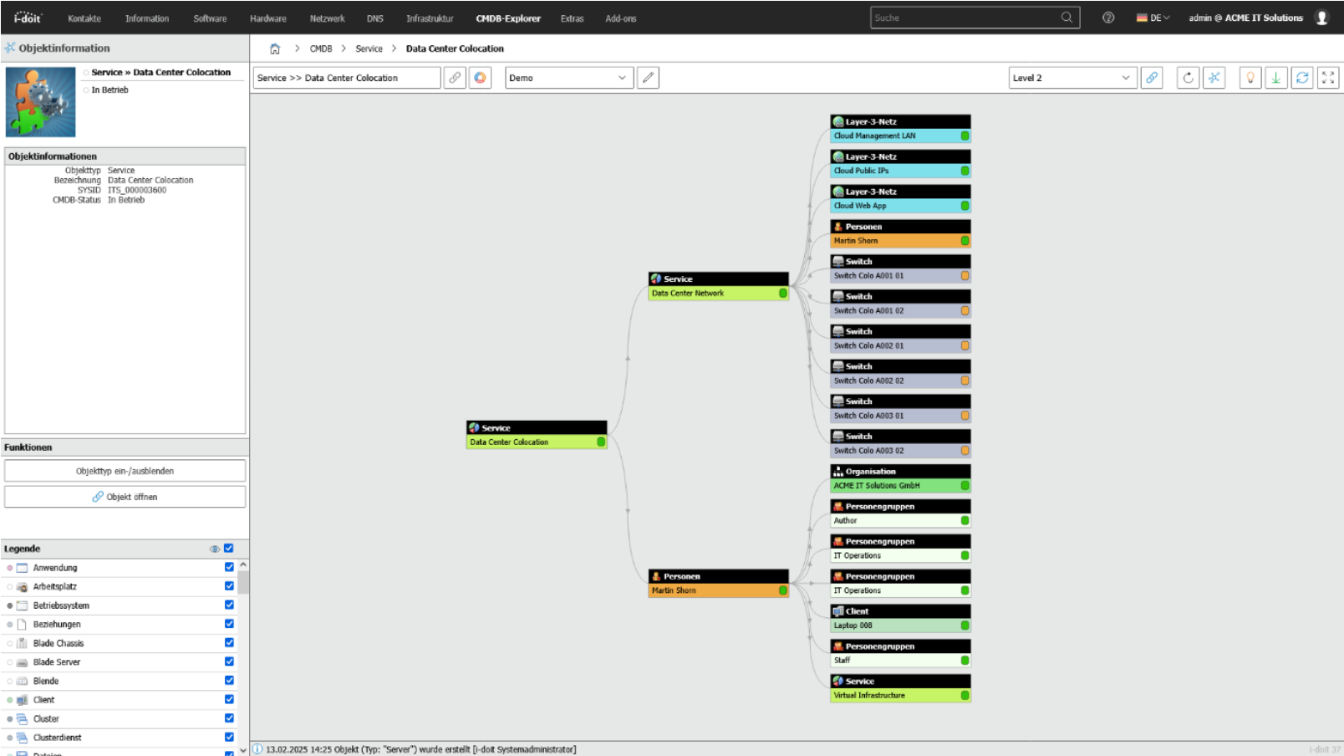Click the graph layout icon next to reload
The width and height of the screenshot is (1344, 756).
pyautogui.click(x=1214, y=78)
